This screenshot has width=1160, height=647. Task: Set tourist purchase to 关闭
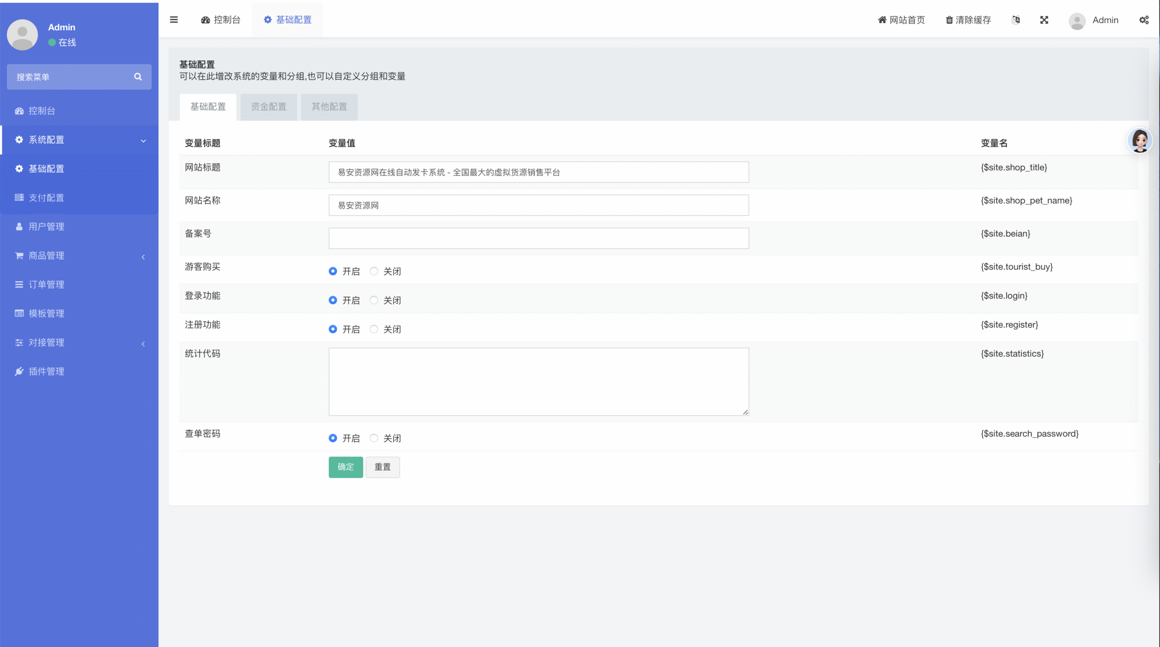(x=374, y=271)
